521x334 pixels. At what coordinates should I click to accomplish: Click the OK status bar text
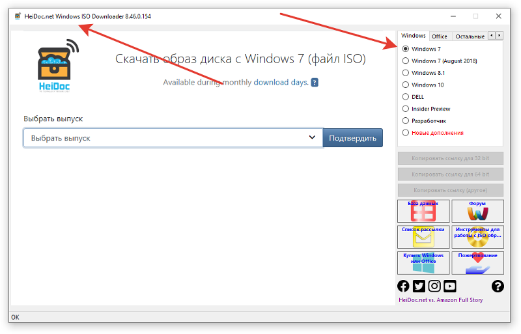pos(15,317)
